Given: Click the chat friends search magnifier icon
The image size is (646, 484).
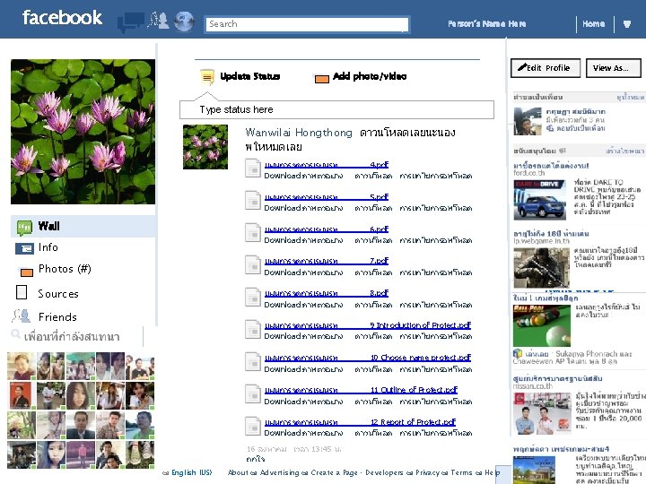Looking at the screenshot, I should coord(15,333).
